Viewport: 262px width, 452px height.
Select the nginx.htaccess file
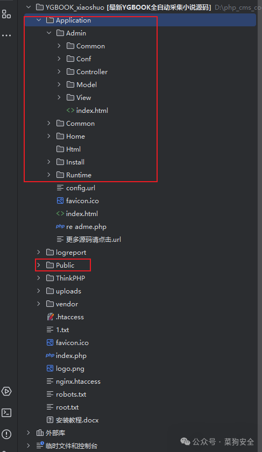(78, 382)
